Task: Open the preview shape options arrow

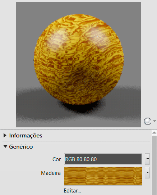Action: click(x=154, y=121)
